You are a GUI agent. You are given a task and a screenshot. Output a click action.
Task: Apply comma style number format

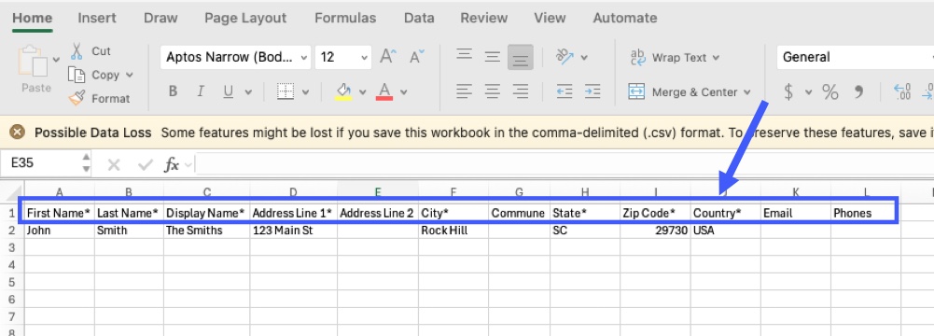[858, 91]
